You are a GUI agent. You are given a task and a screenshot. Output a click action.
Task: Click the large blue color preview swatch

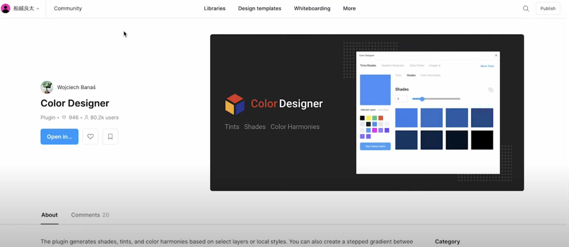(x=375, y=90)
